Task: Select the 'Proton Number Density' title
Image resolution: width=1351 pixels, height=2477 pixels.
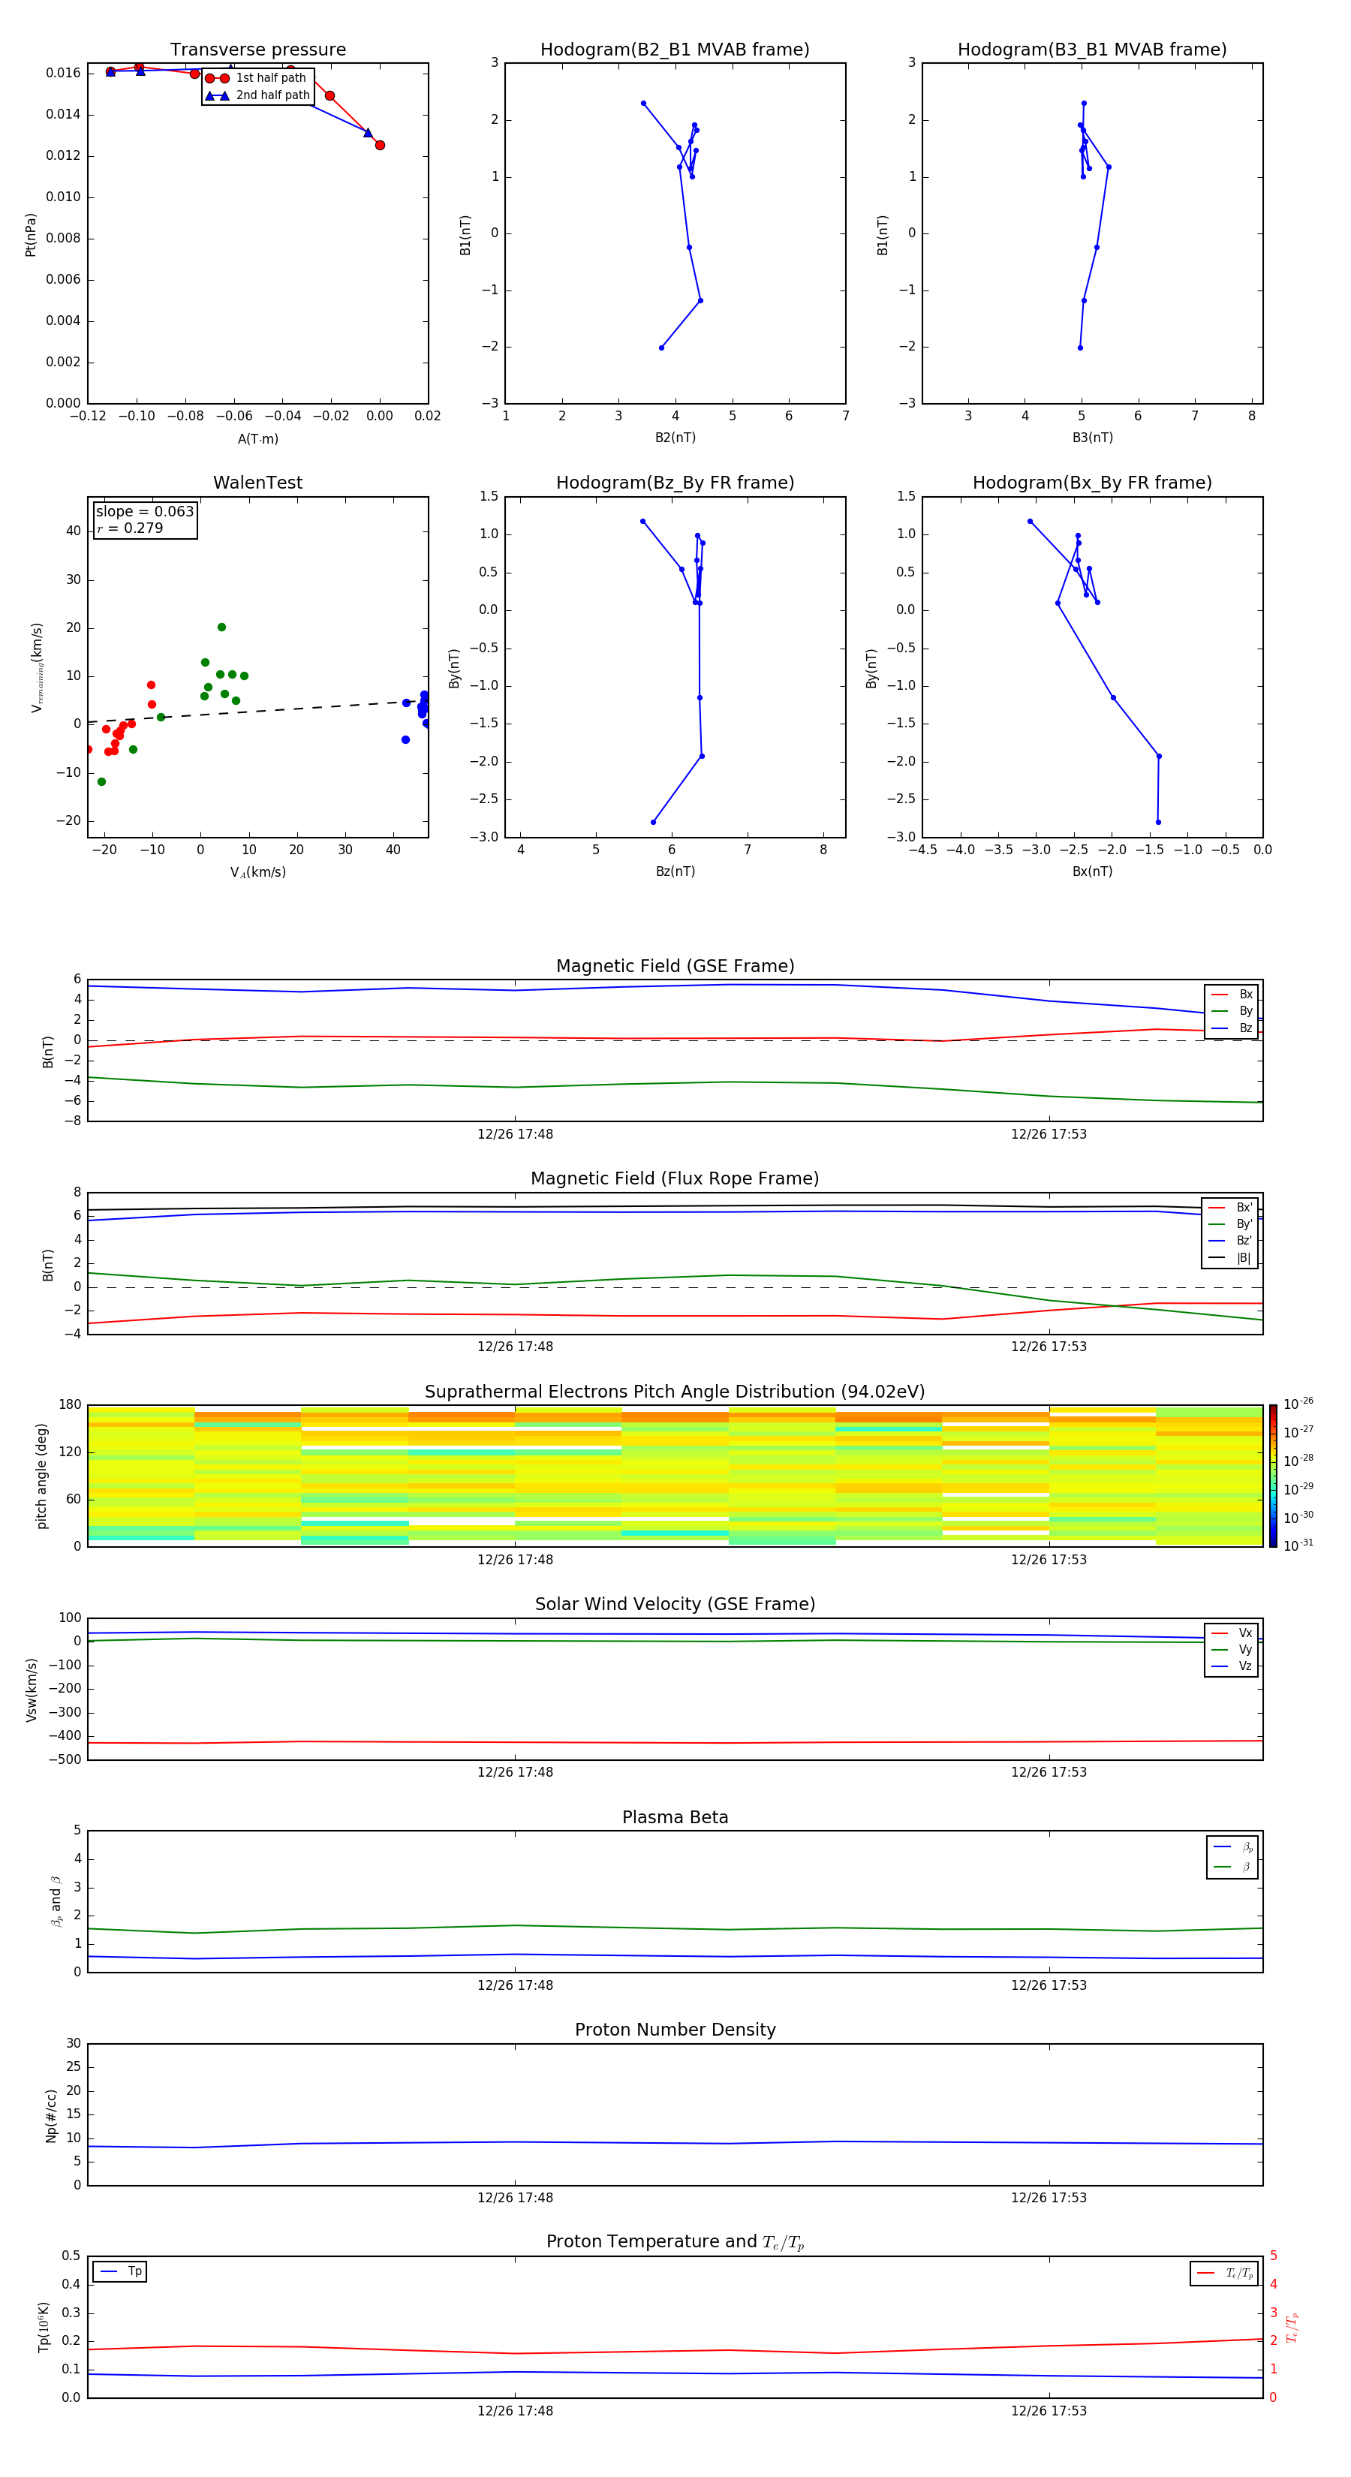Action: pyautogui.click(x=675, y=2030)
